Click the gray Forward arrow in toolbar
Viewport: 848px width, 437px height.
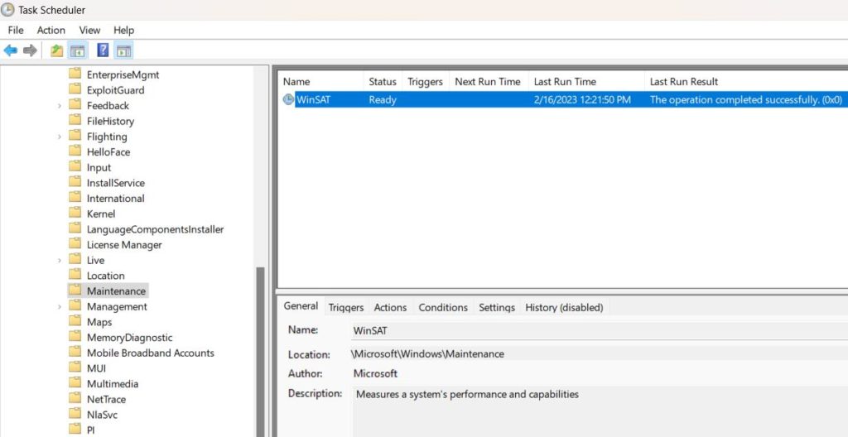[x=31, y=50]
